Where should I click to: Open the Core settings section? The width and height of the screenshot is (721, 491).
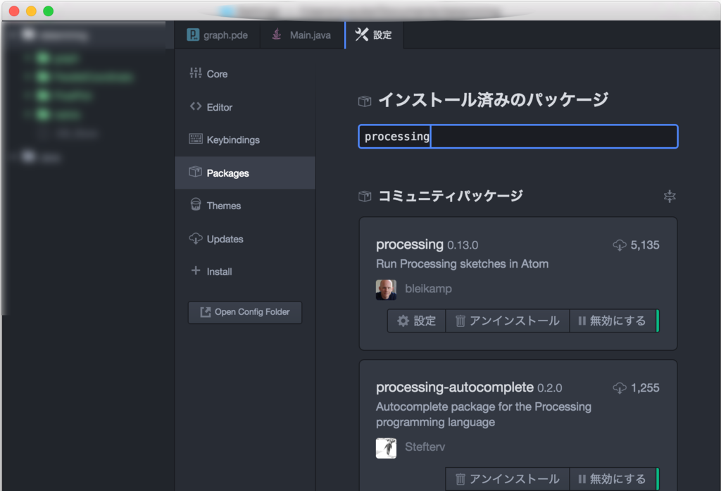pyautogui.click(x=244, y=74)
